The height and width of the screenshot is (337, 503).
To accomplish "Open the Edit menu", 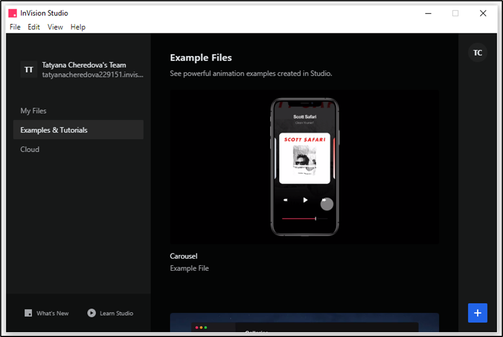I will (x=33, y=27).
